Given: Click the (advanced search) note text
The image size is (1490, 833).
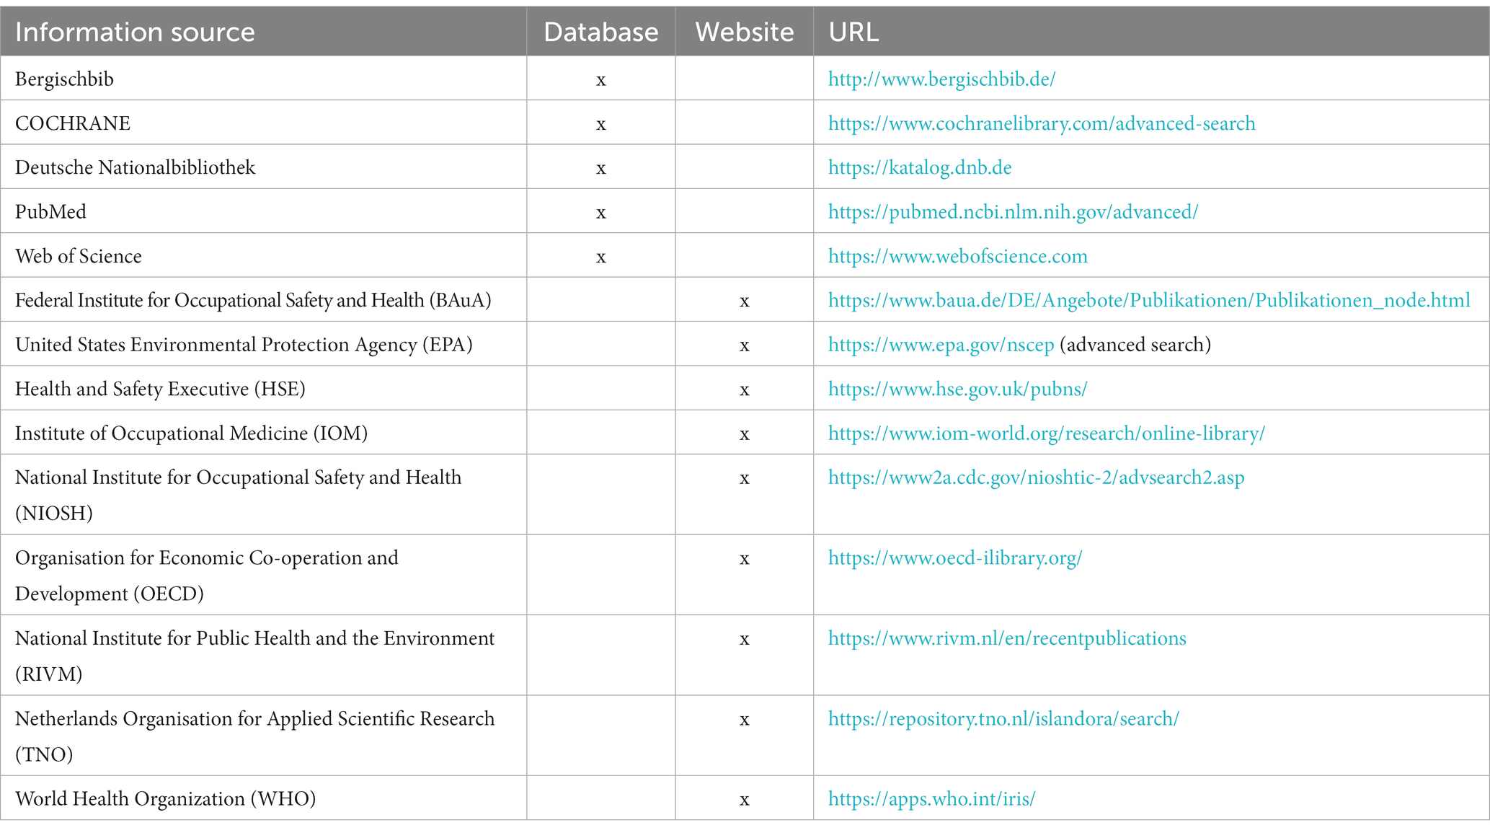Looking at the screenshot, I should click(x=1135, y=345).
